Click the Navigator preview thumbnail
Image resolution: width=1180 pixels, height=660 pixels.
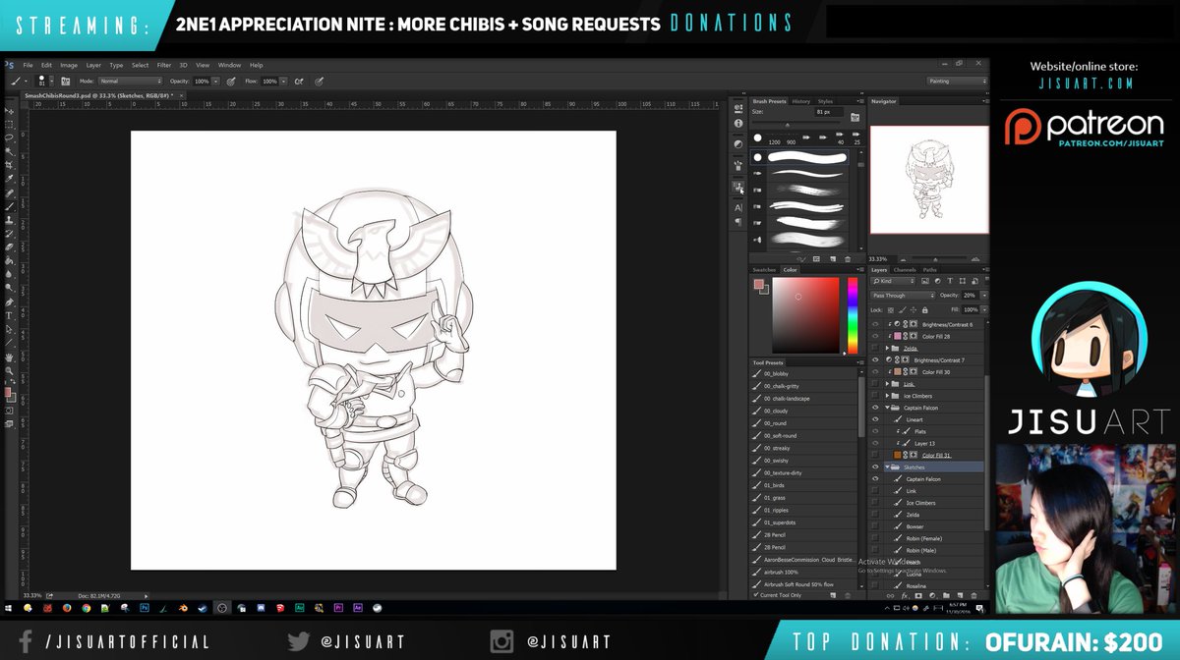click(928, 179)
